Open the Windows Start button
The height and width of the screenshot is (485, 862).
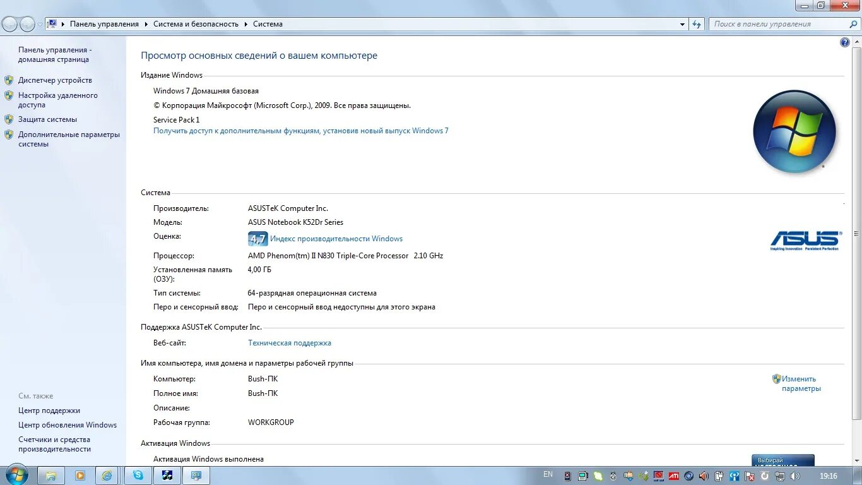point(16,475)
